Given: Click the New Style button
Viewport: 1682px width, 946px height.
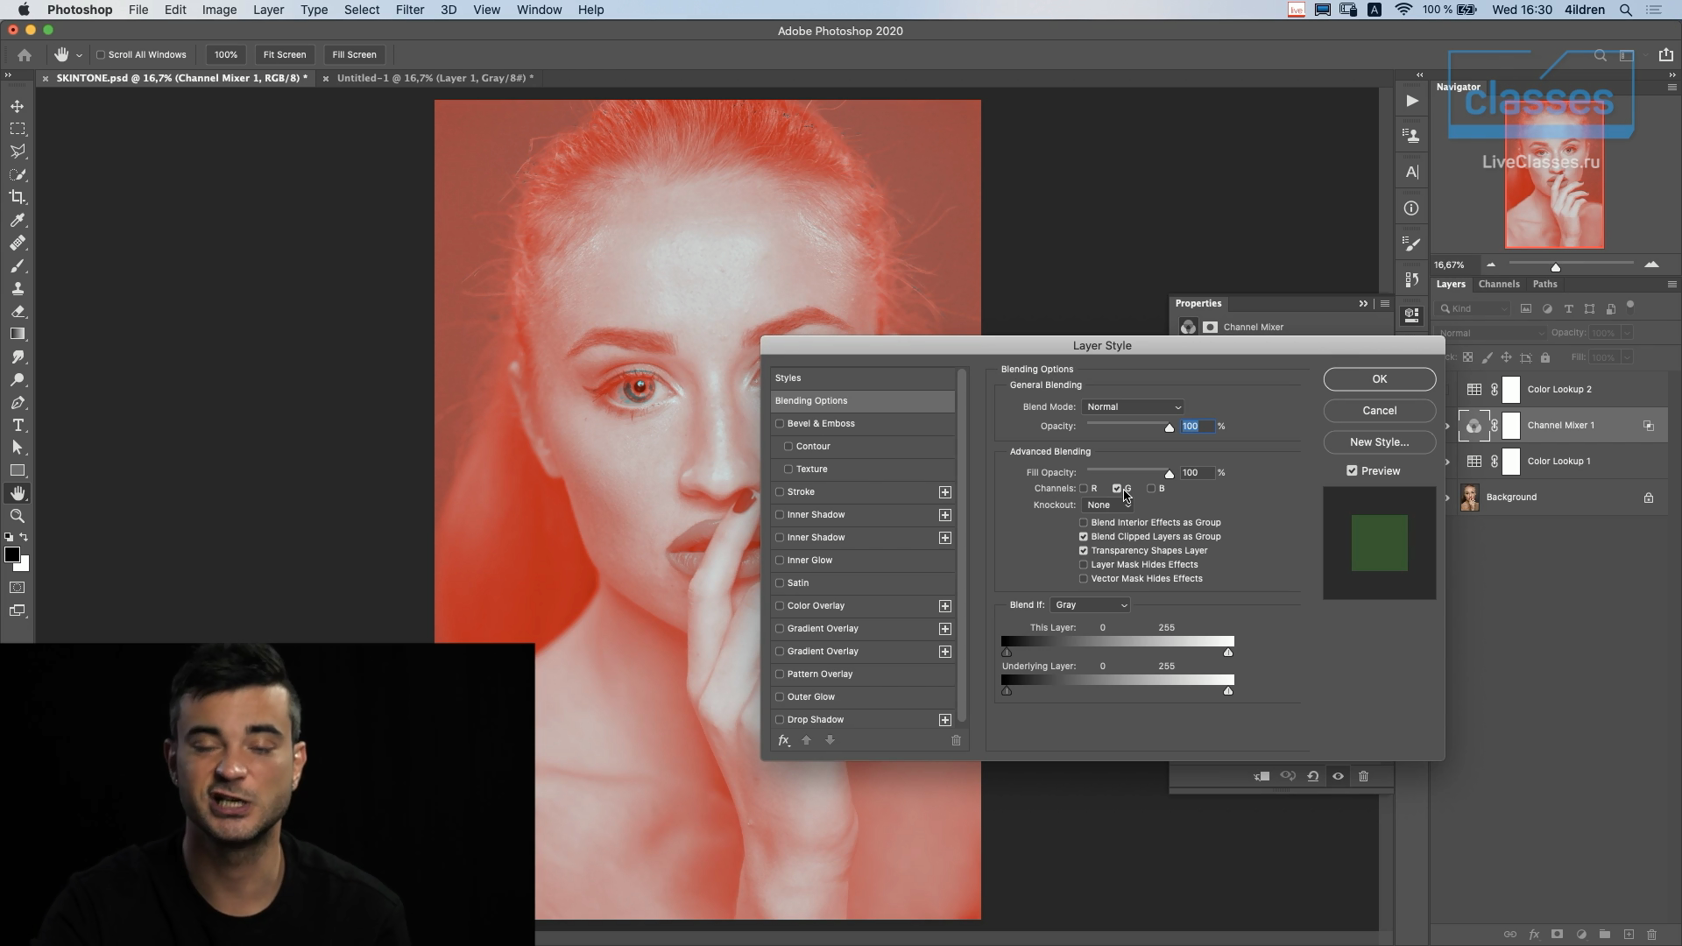Looking at the screenshot, I should pyautogui.click(x=1379, y=442).
